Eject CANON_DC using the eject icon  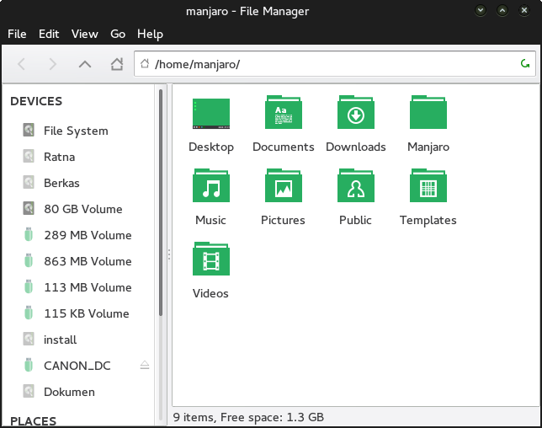[145, 365]
